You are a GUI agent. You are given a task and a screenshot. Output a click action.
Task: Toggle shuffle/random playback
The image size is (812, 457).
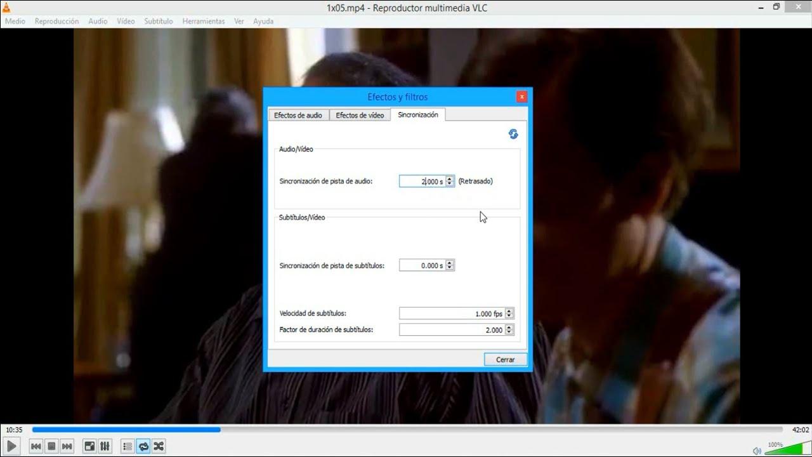159,446
